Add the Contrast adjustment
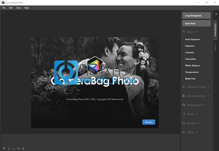The width and height of the screenshot is (219, 151). (189, 52)
